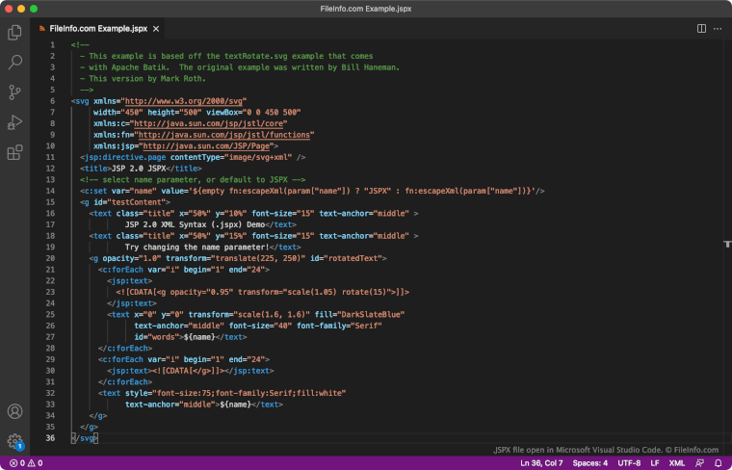Click the w3.org/2000/svg URL in code
This screenshot has height=470, width=732.
point(183,100)
